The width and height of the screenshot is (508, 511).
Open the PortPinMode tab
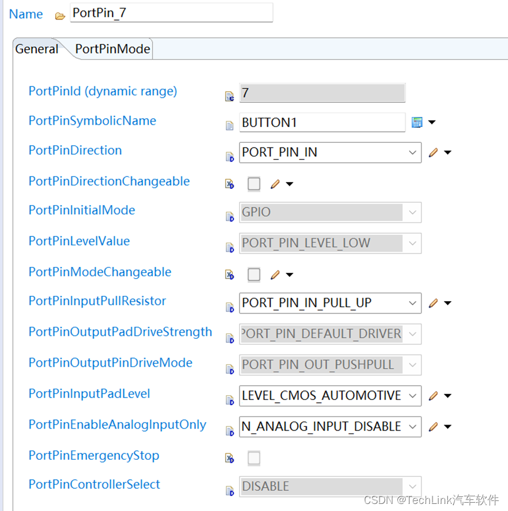tap(112, 49)
